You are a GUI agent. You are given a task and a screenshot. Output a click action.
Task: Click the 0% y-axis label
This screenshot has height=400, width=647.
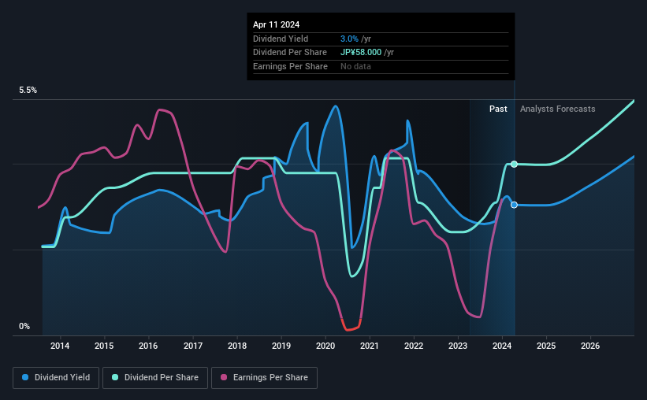(x=24, y=326)
